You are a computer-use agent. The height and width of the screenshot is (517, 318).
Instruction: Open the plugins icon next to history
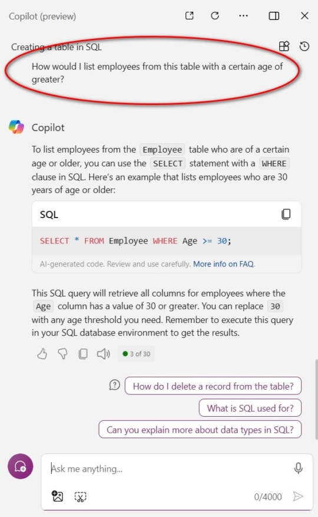click(x=284, y=46)
